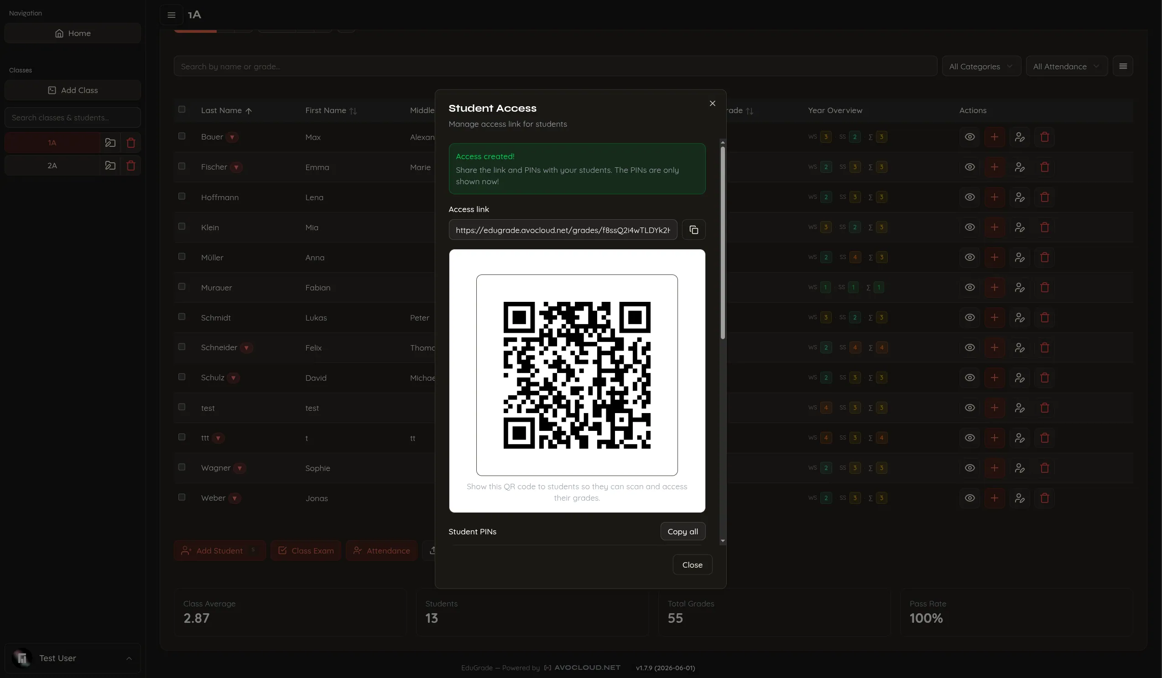The height and width of the screenshot is (678, 1162).
Task: Click the sidebar toggle hamburger icon
Action: (x=172, y=15)
